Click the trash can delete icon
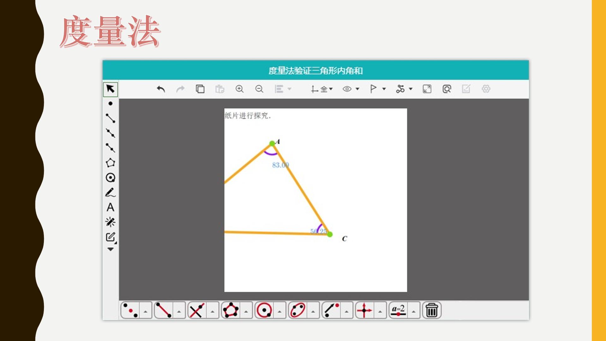The width and height of the screenshot is (606, 341). point(432,310)
